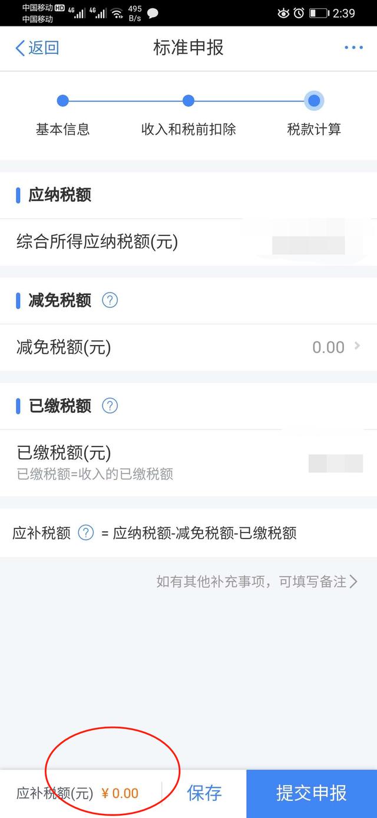Screen dimensions: 377x818
Task: Tap the messaging bubble status bar icon
Action: [153, 13]
